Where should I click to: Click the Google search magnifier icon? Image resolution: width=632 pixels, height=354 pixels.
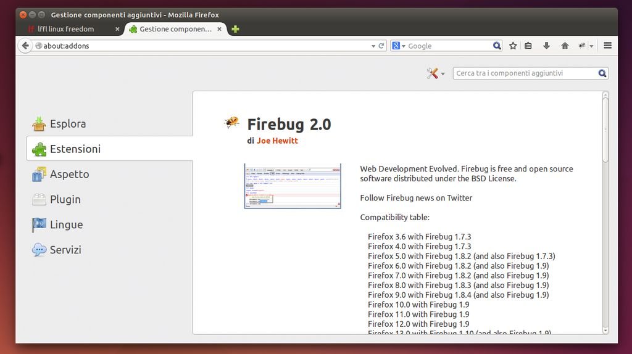[x=497, y=46]
